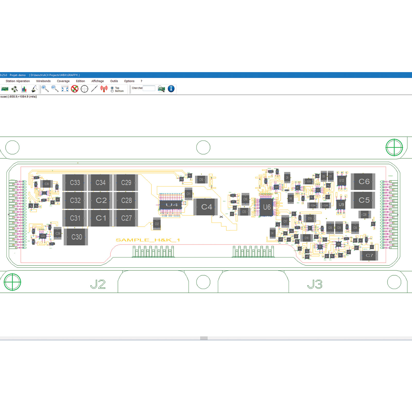Click in the Chercher search field
Image resolution: width=412 pixels, height=412 pixels.
(149, 88)
